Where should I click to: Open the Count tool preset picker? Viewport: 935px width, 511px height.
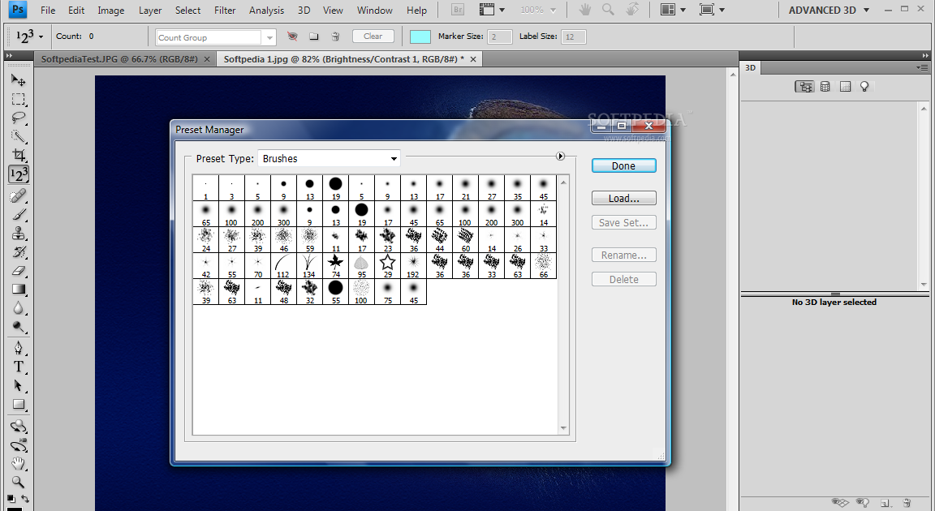point(28,36)
